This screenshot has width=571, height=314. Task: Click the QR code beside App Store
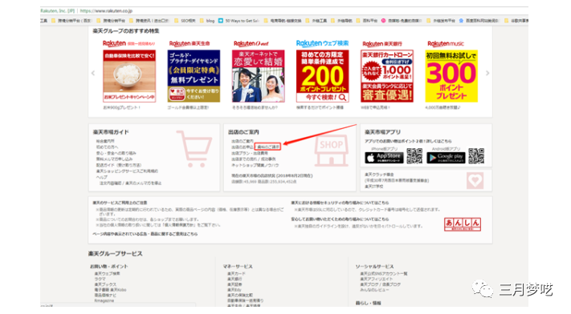(x=414, y=156)
